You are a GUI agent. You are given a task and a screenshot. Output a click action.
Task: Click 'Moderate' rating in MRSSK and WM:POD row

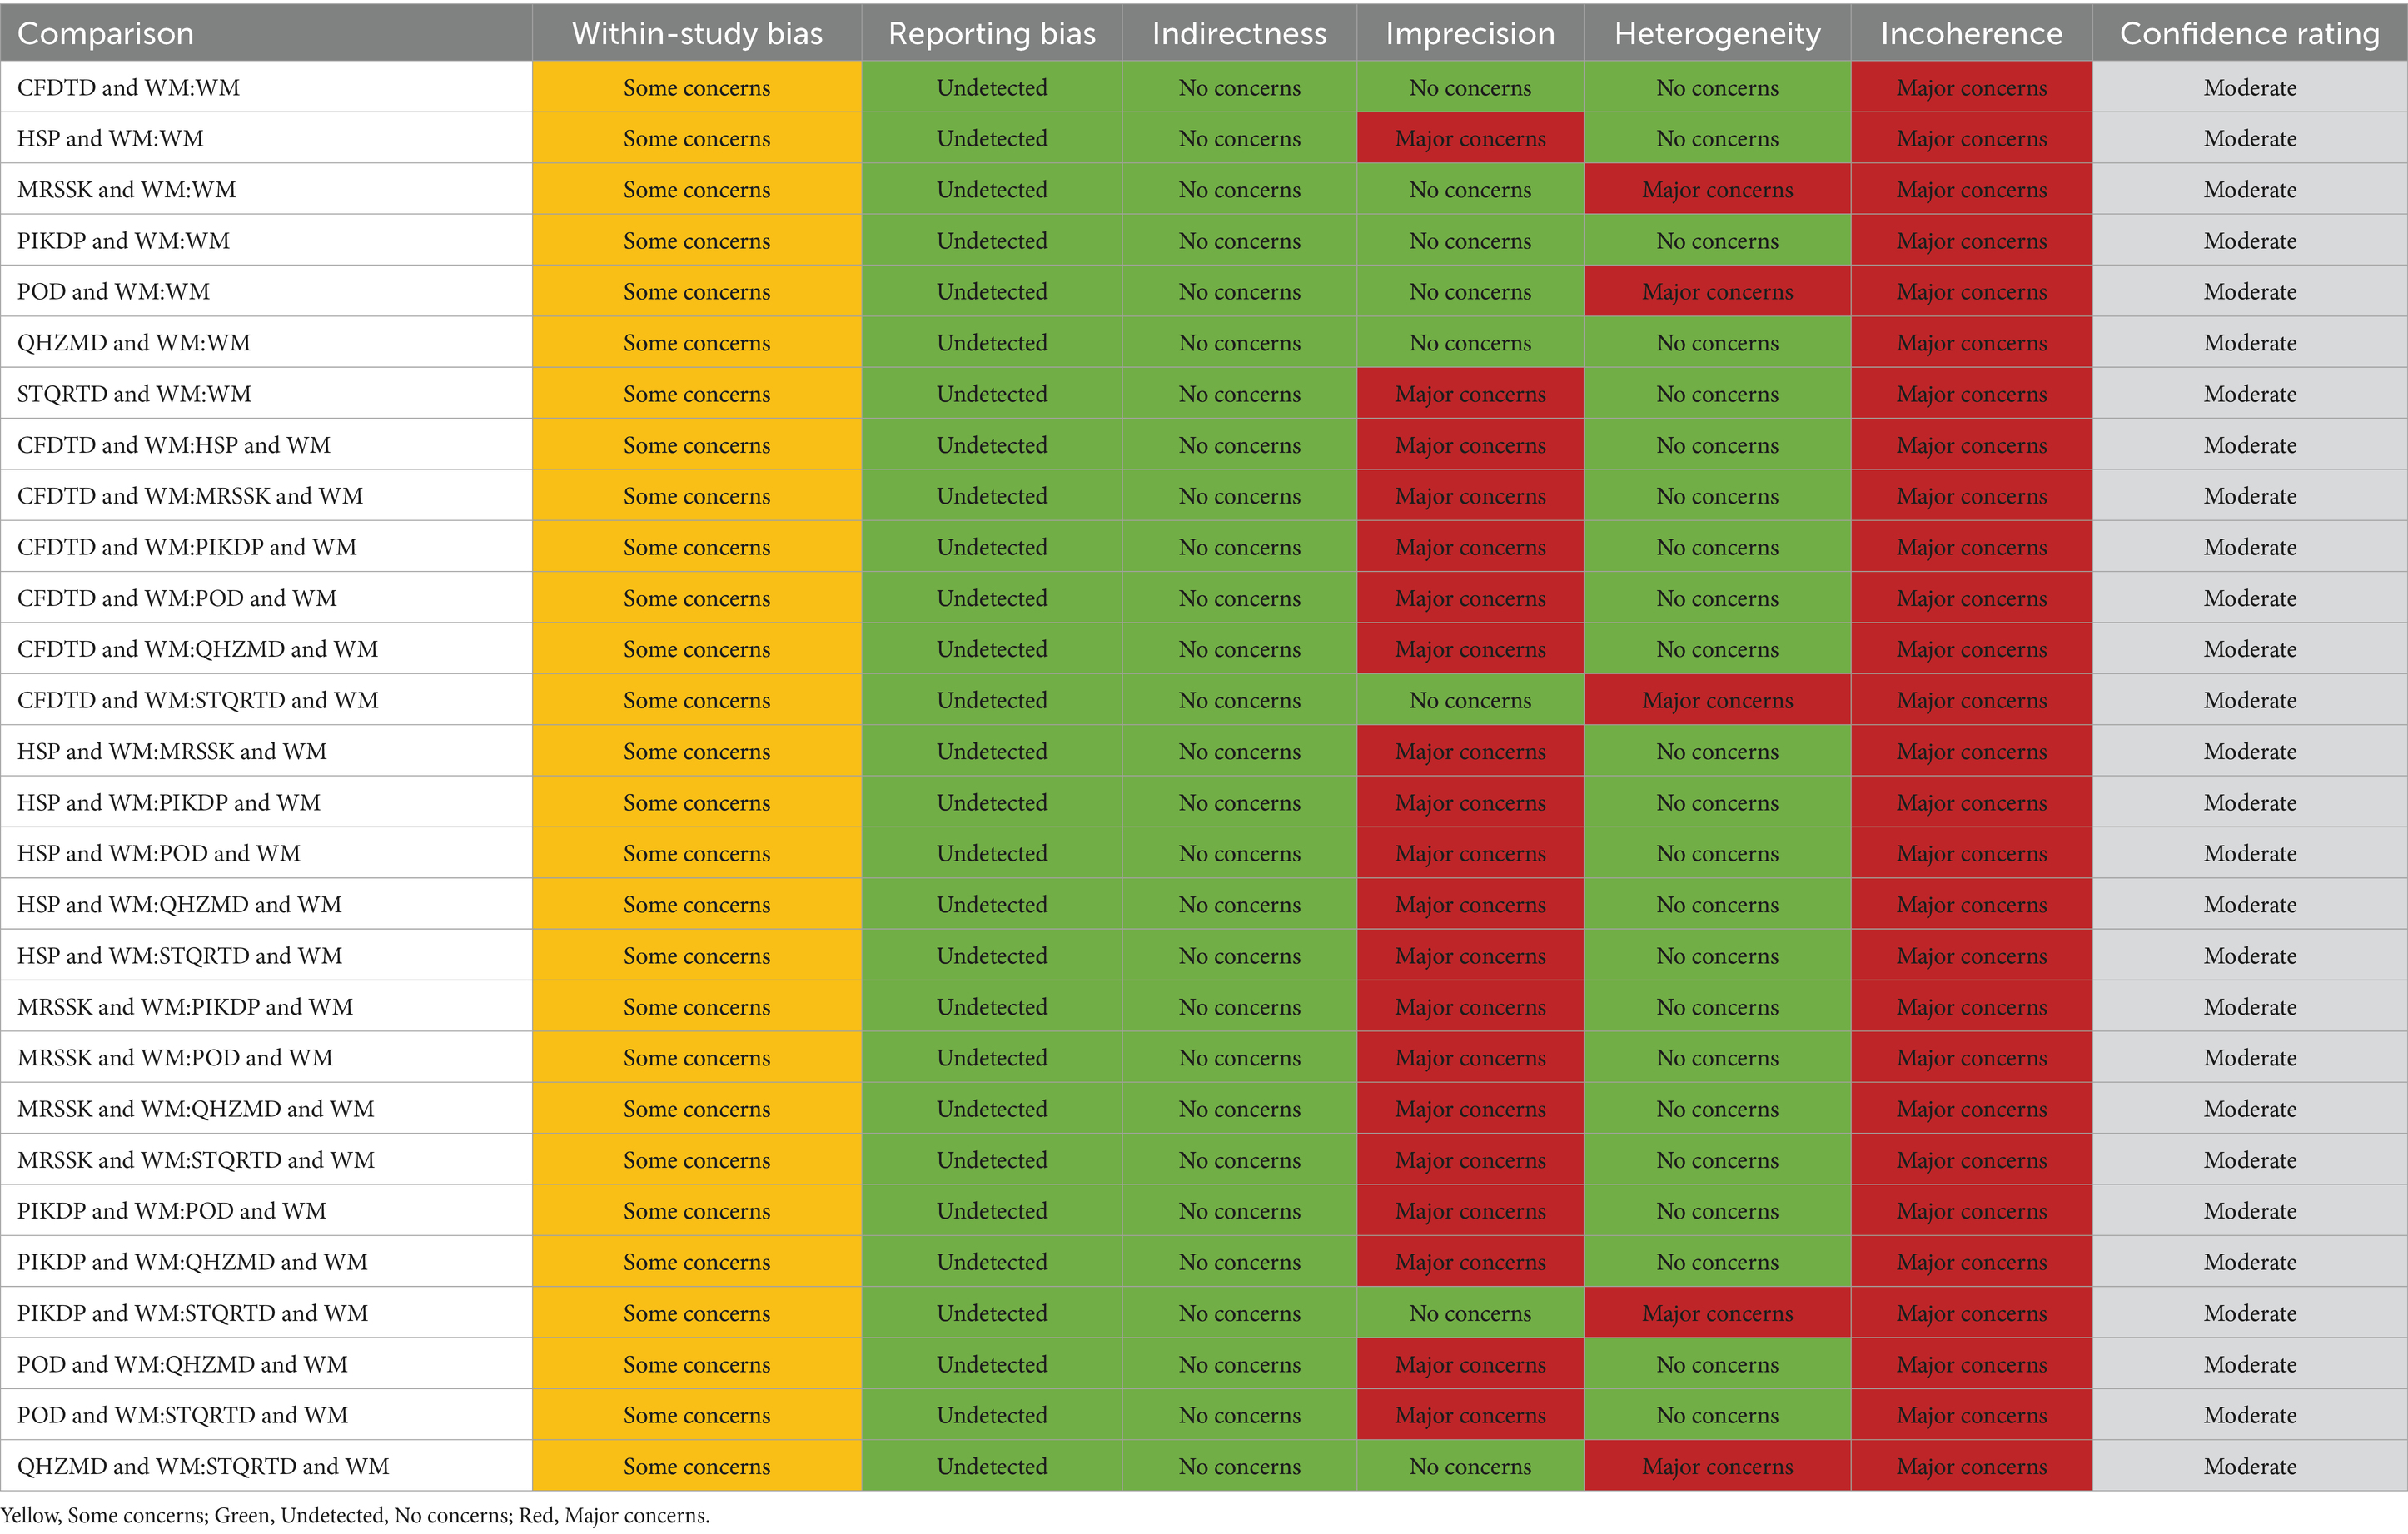pyautogui.click(x=2249, y=1058)
